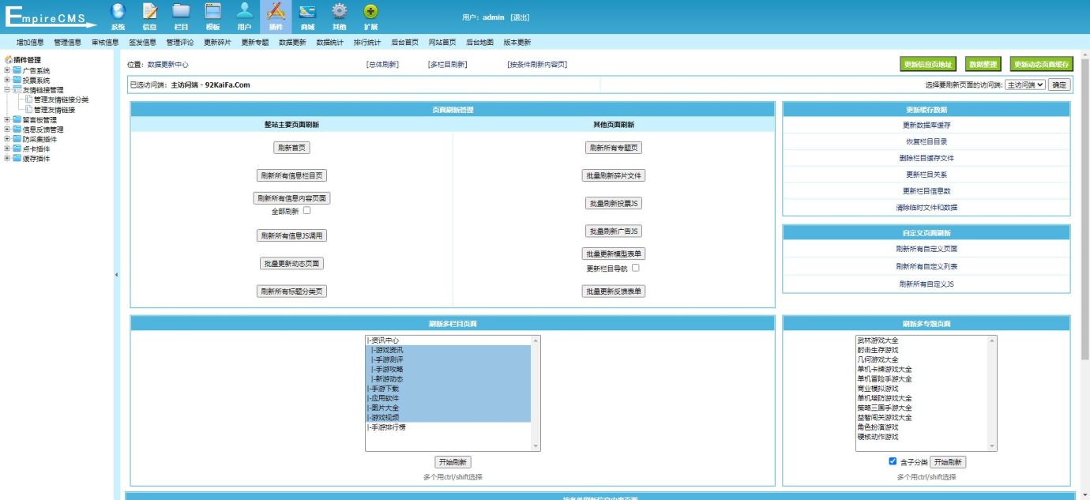Tick the 全部刷新 checkbox
This screenshot has height=500, width=1090.
[306, 211]
